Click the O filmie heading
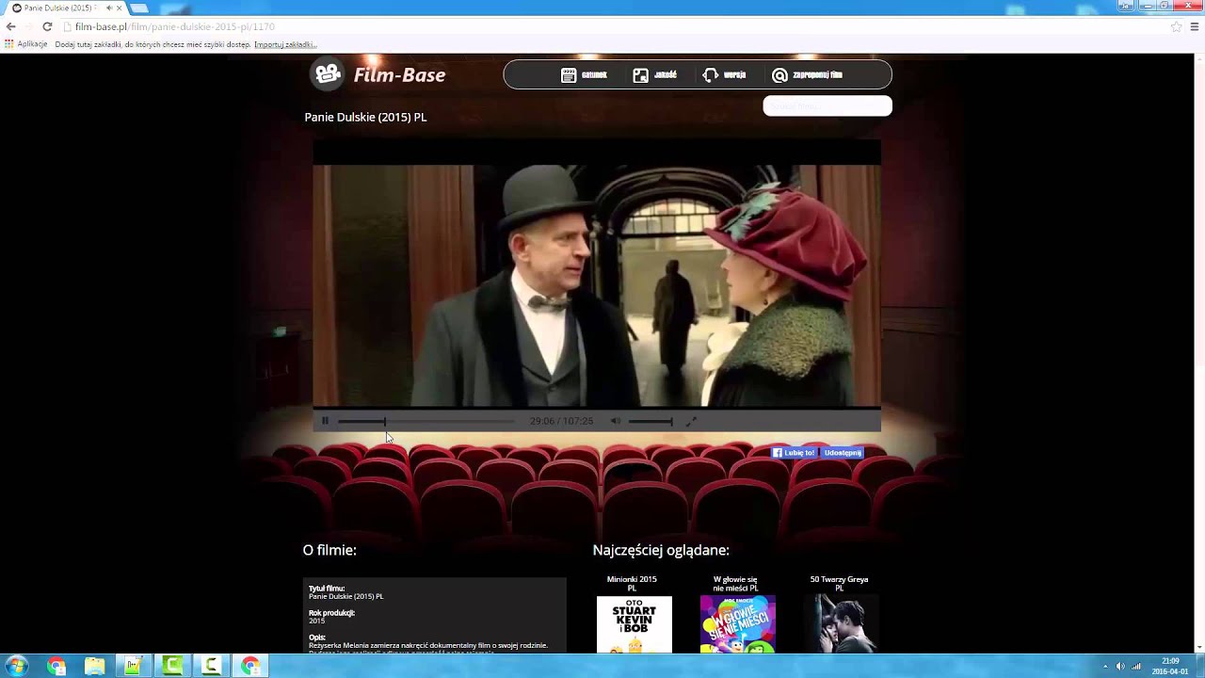Viewport: 1205px width, 678px height. [x=329, y=550]
